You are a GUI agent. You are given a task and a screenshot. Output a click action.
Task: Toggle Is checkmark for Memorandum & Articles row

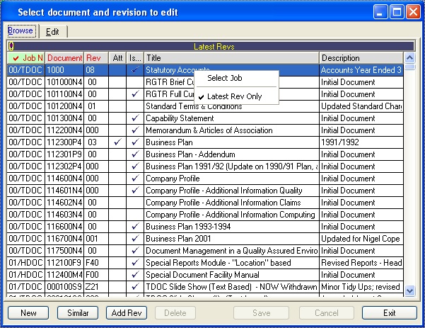(135, 130)
